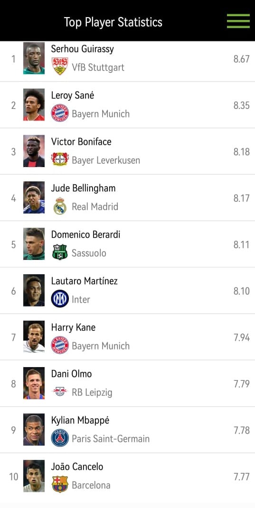Tap the Real Madrid club crest
Image resolution: width=255 pixels, height=508 pixels.
click(x=60, y=206)
